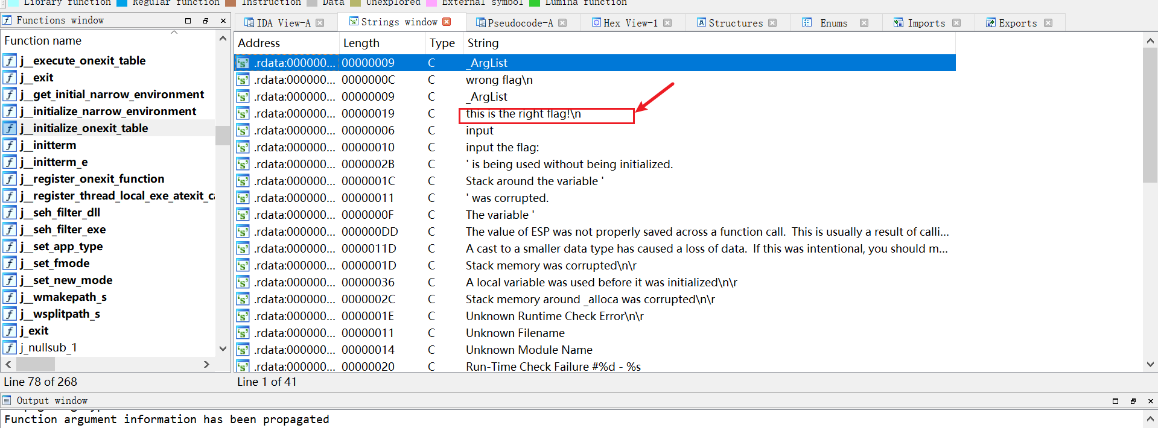Click function icon next to j__set_fmode
Viewport: 1158px width, 428px height.
[x=10, y=263]
